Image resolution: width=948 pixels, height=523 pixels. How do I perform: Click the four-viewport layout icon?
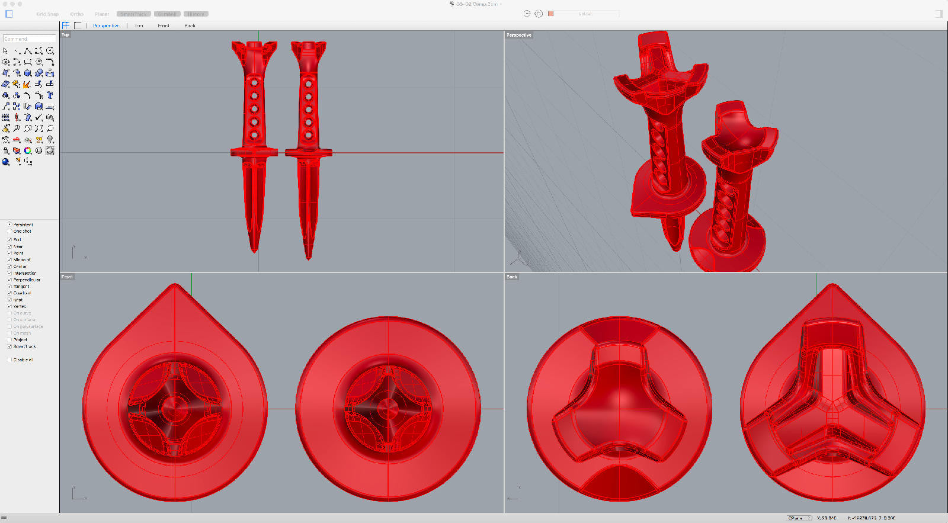coord(66,25)
